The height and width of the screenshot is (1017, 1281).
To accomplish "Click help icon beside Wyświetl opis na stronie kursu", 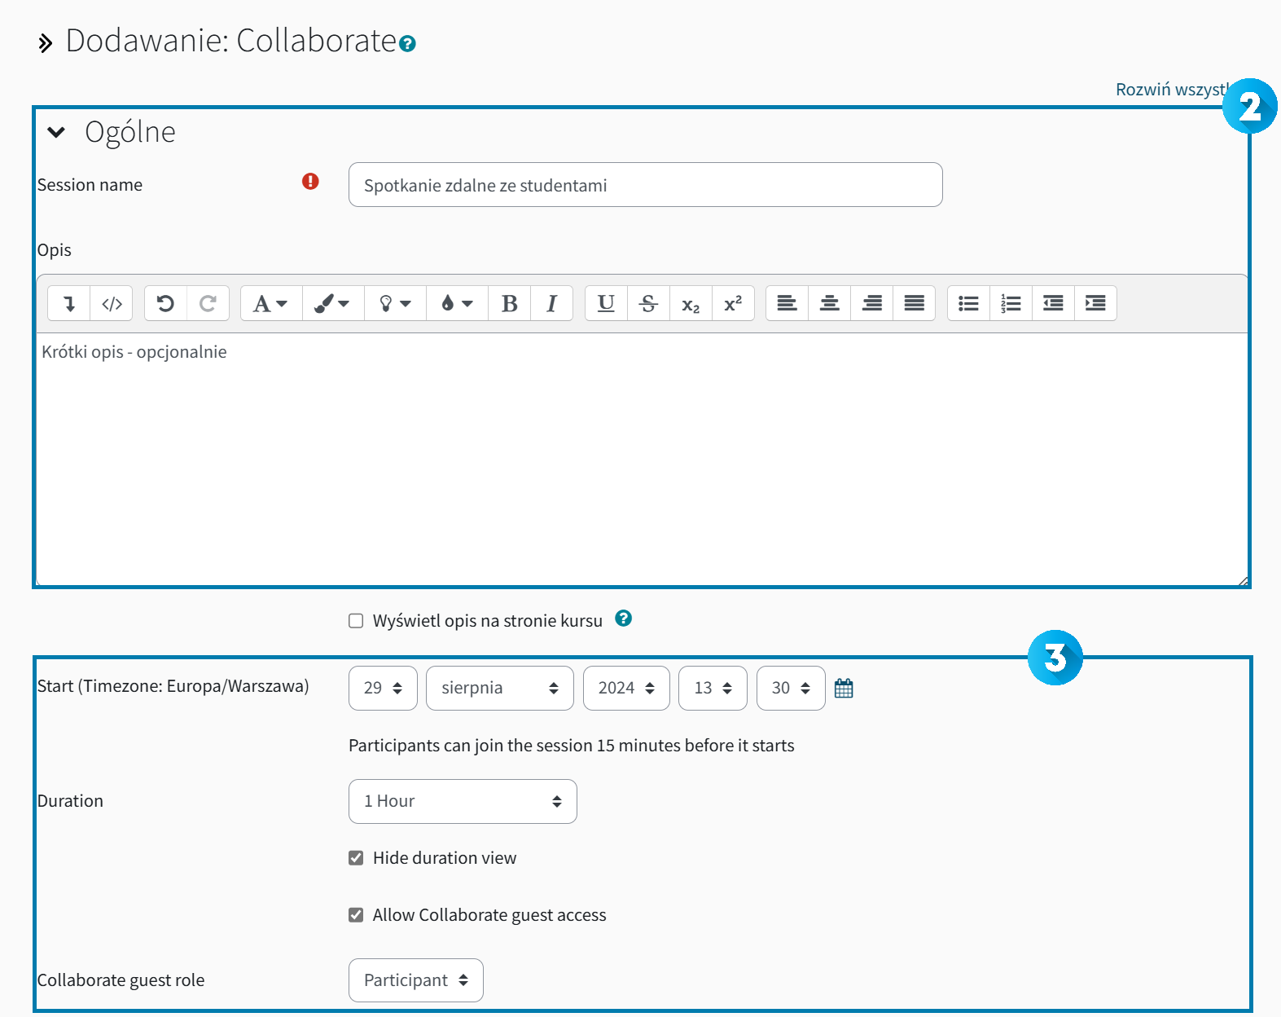I will (x=624, y=619).
